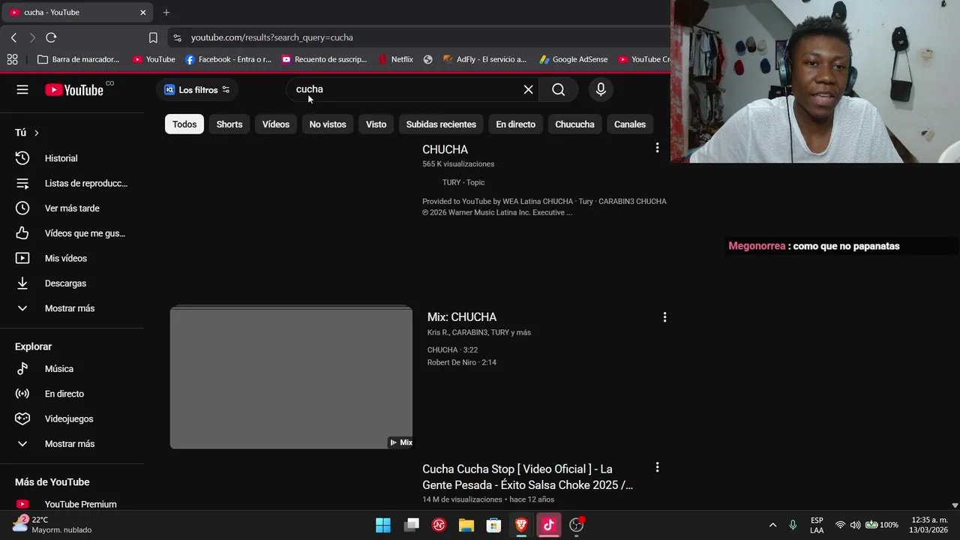Expand Mostrar más below Descargas
The height and width of the screenshot is (540, 960).
tap(72, 308)
